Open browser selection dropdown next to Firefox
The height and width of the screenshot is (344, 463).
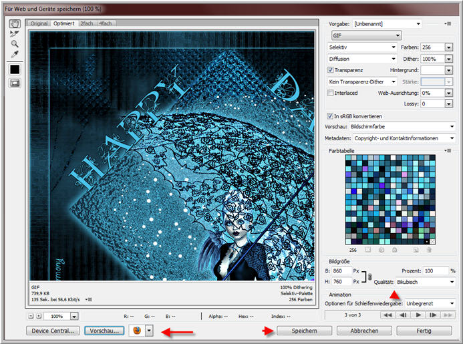150,331
